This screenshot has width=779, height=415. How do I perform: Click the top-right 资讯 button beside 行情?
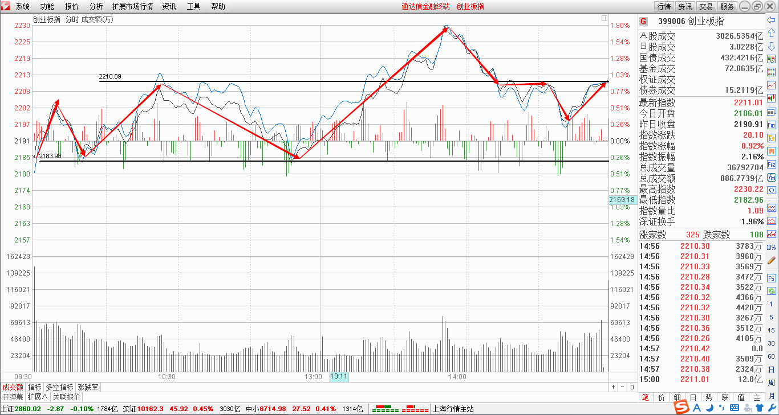pos(685,6)
